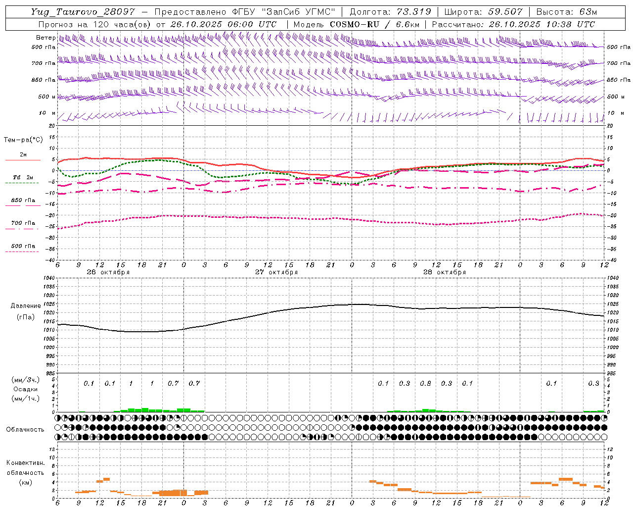633x507 pixels.
Task: Click the Широта: 59.507 value
Action: click(483, 12)
